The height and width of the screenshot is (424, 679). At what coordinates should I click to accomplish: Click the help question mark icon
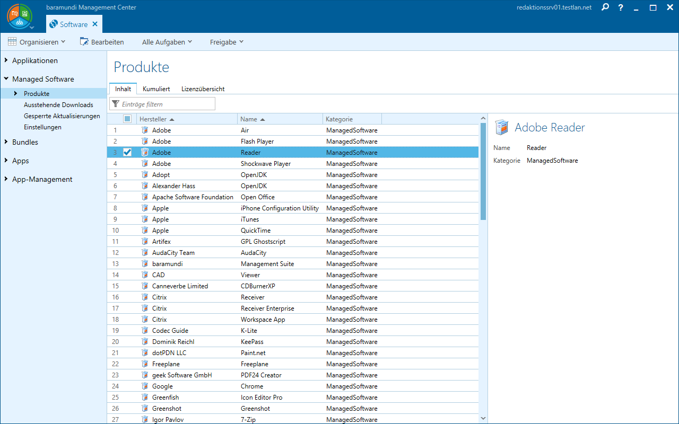pos(621,7)
